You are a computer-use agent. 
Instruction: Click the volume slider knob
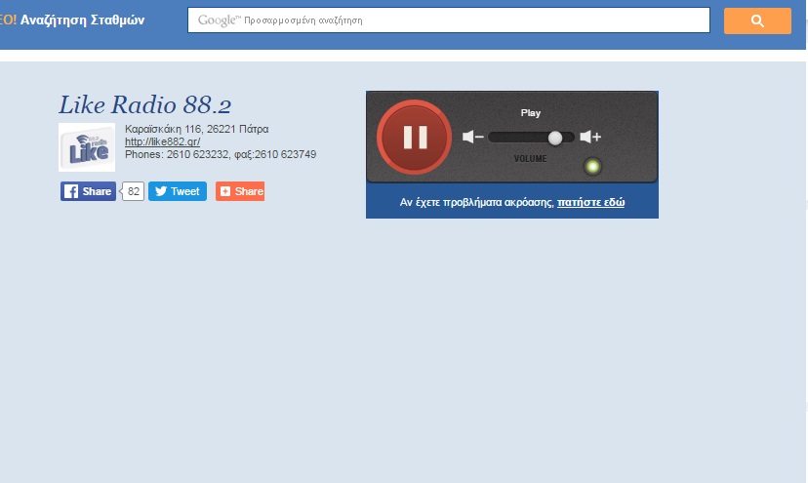(555, 138)
